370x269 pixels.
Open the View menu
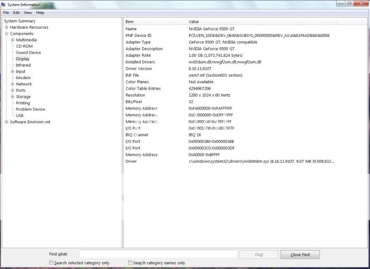pos(28,12)
